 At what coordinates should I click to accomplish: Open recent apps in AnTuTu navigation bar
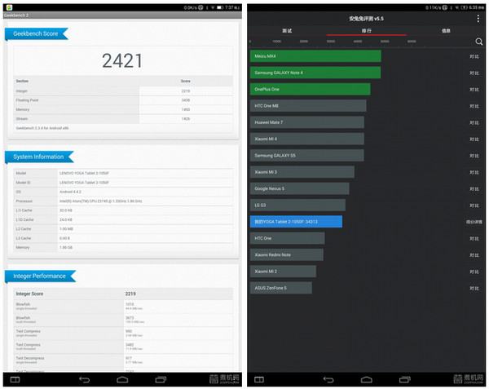point(405,379)
